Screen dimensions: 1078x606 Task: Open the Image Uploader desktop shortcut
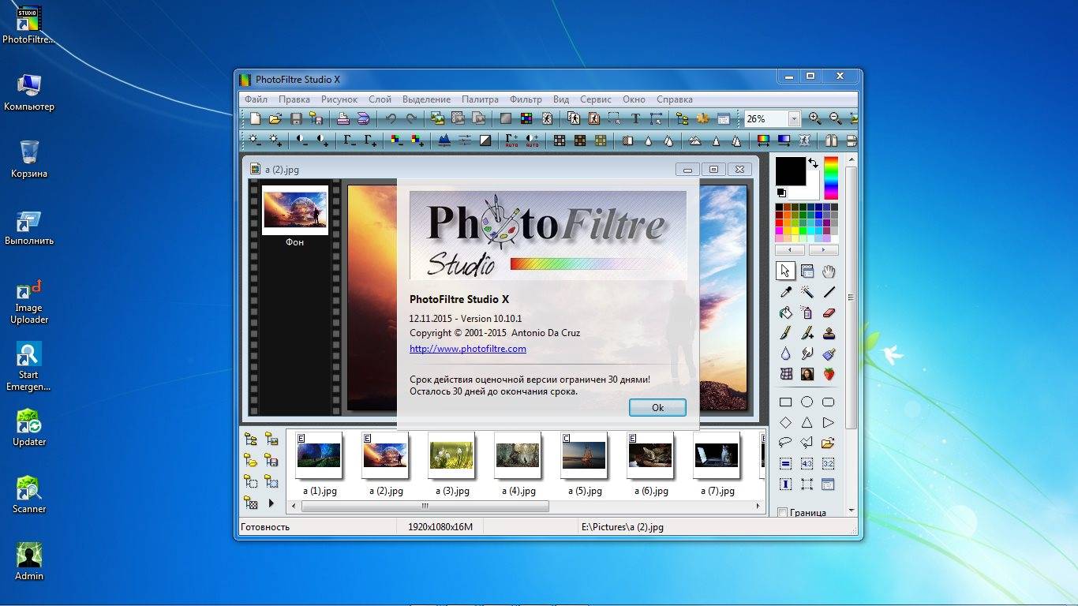29,302
